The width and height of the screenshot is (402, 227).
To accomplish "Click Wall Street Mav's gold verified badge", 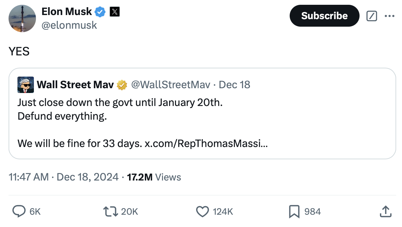I will (122, 85).
